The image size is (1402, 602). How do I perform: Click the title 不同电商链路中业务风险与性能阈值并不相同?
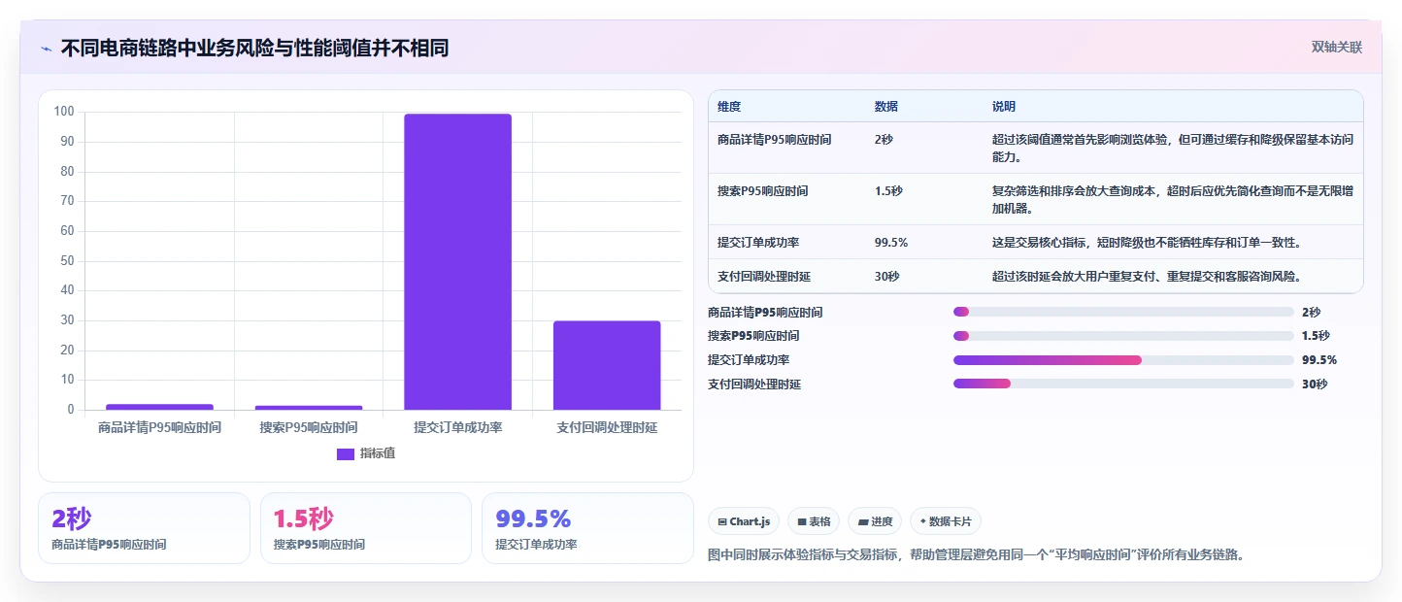254,49
